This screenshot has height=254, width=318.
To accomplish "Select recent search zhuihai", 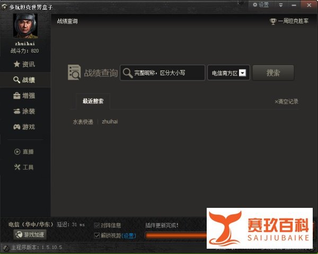I will (x=110, y=121).
